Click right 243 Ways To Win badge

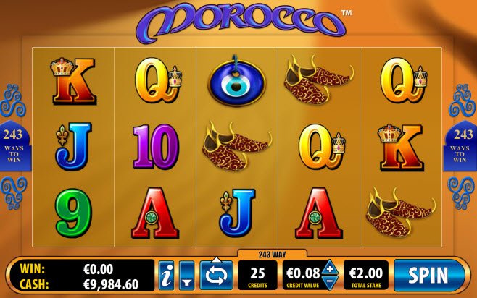(460, 146)
